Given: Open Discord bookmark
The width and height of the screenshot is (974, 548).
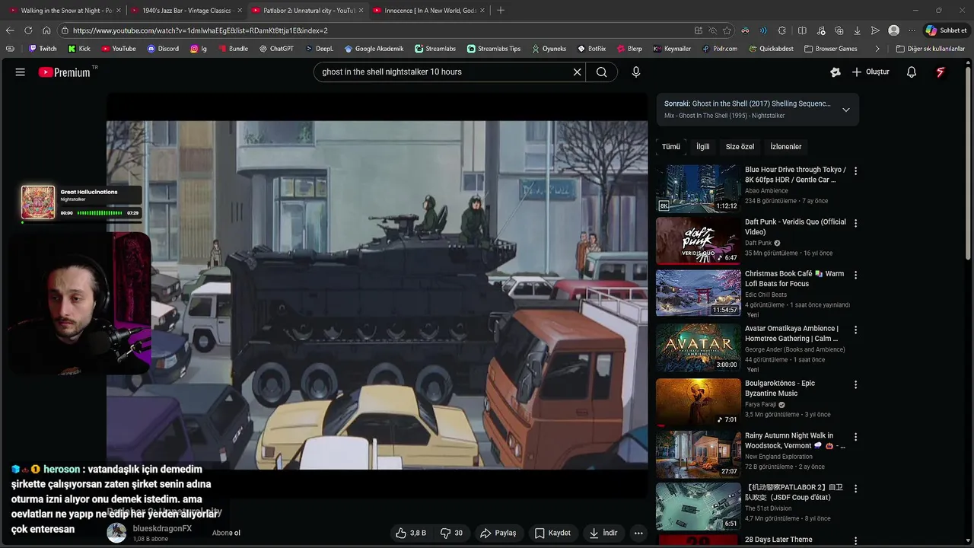Looking at the screenshot, I should (163, 49).
